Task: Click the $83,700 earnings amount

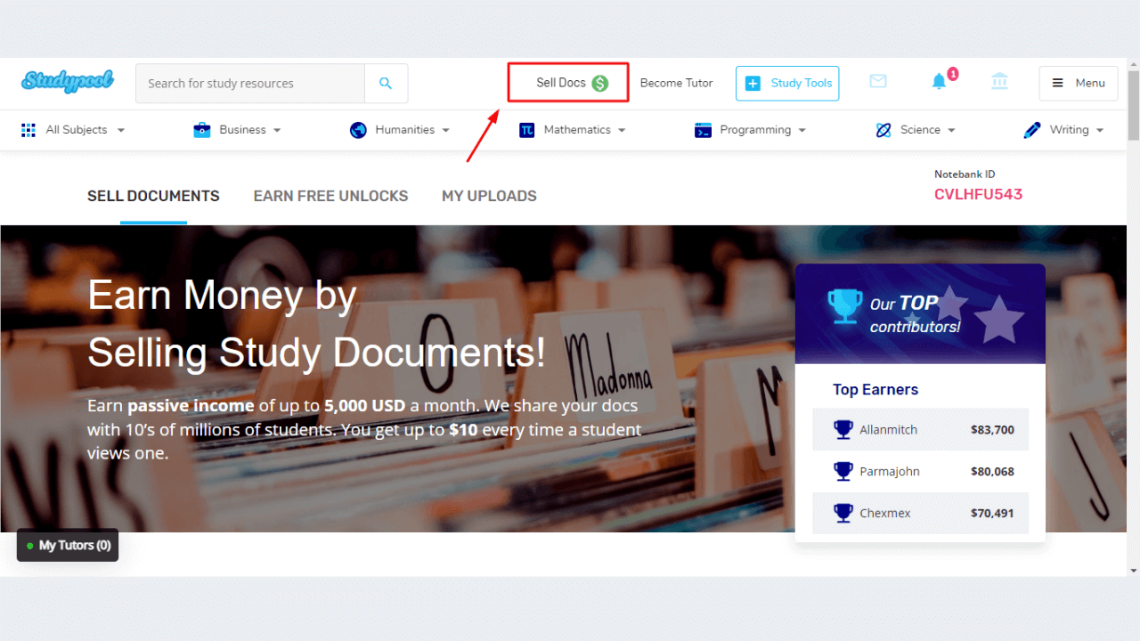Action: click(992, 429)
